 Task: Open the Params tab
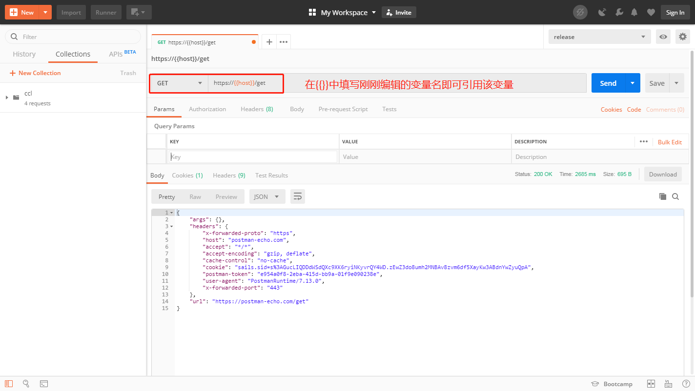click(x=164, y=109)
